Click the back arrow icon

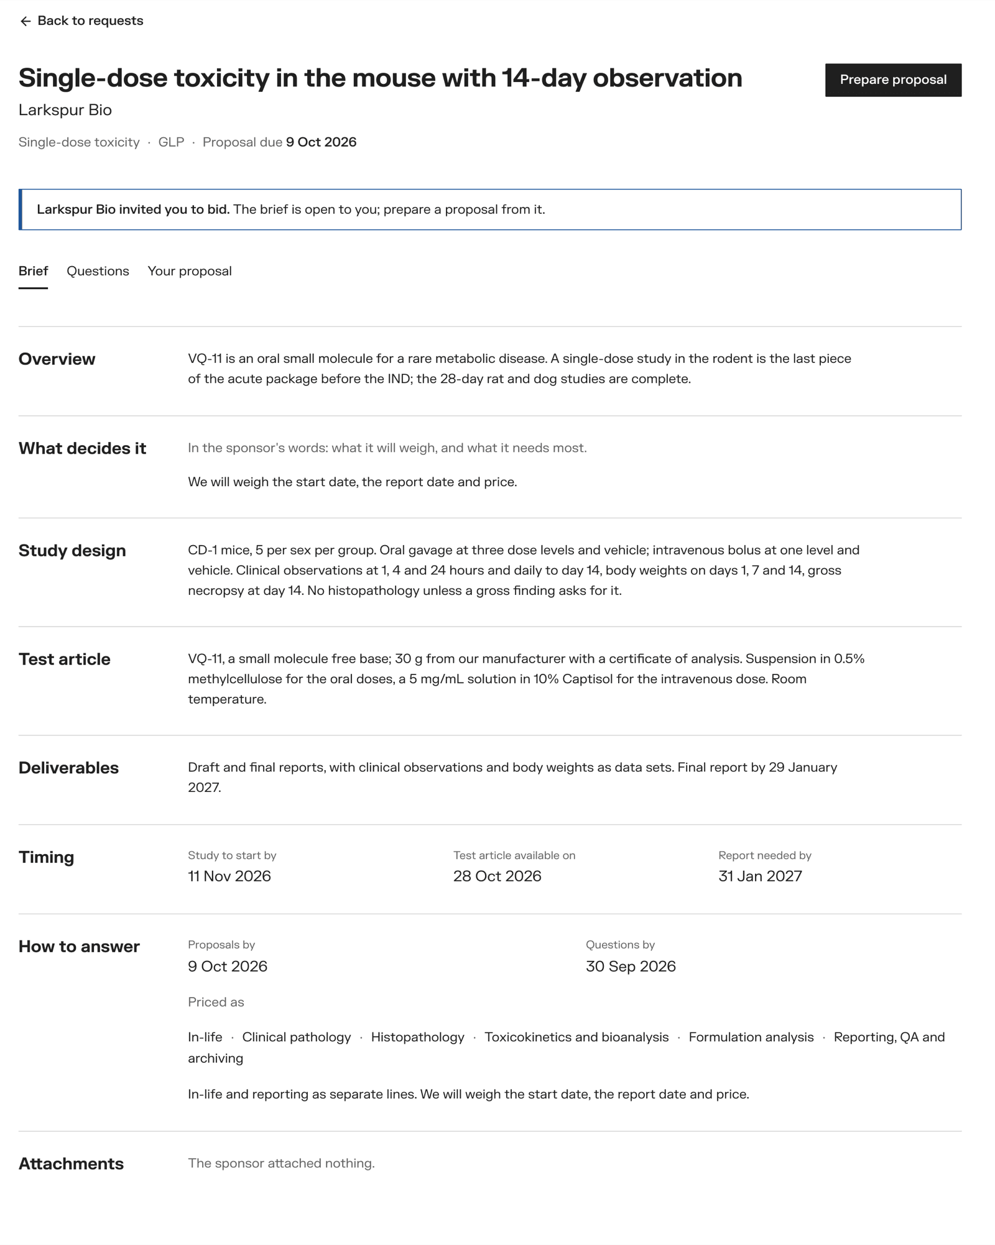(x=25, y=21)
